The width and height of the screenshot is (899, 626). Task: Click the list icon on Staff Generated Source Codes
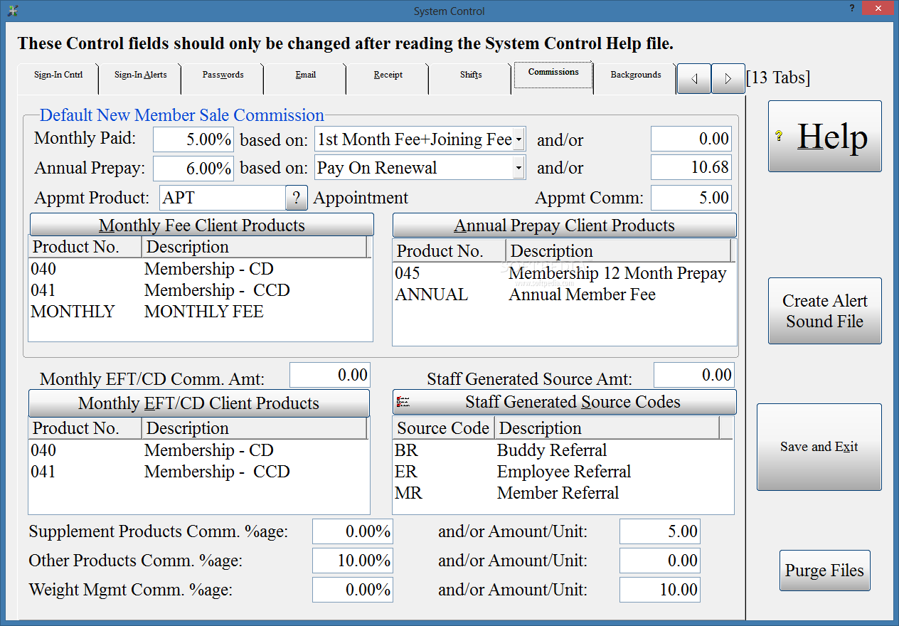(x=403, y=402)
